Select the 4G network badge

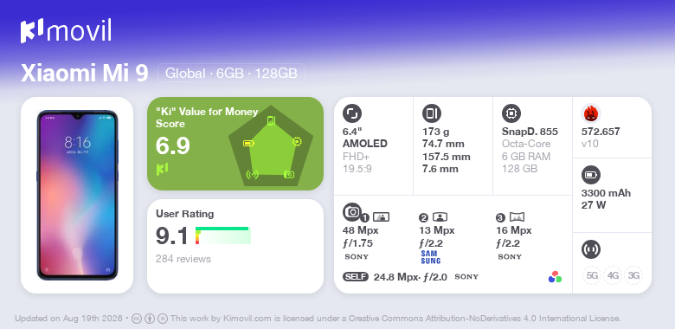613,275
